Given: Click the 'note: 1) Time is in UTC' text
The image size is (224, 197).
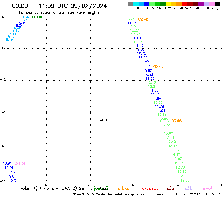Looking at the screenshot, I should pos(45,188).
